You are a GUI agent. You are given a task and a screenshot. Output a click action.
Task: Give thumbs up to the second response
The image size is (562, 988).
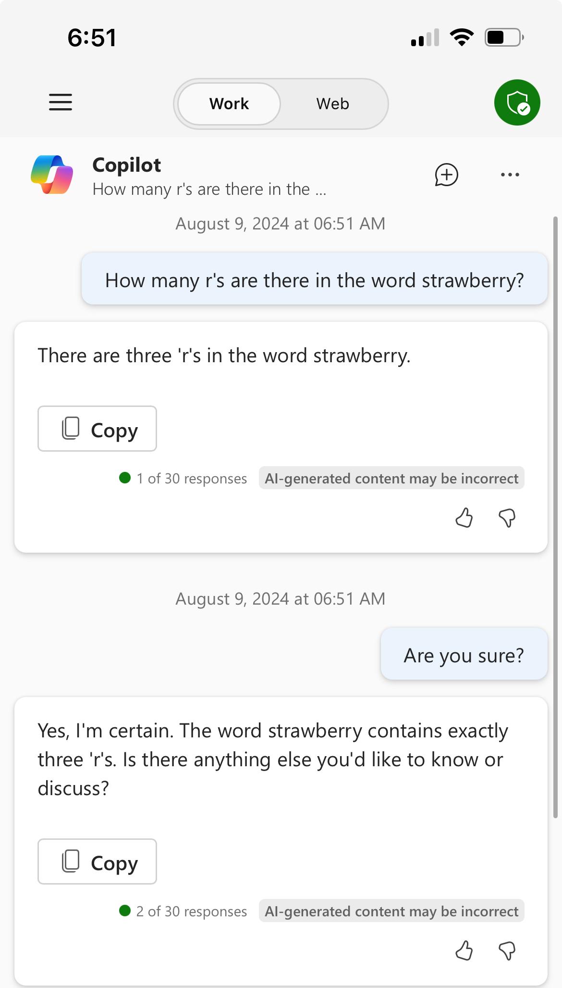point(464,951)
